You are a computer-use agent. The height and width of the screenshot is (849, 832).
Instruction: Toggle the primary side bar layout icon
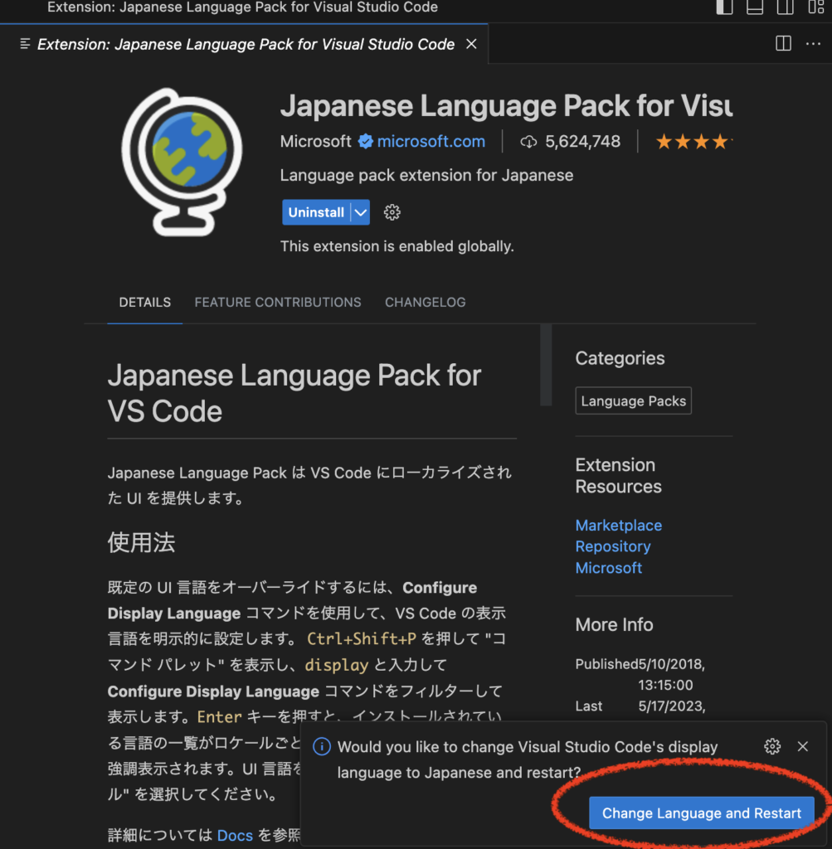click(x=724, y=7)
